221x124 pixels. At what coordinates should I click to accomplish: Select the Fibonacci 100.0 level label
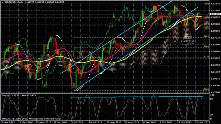[x=206, y=89]
